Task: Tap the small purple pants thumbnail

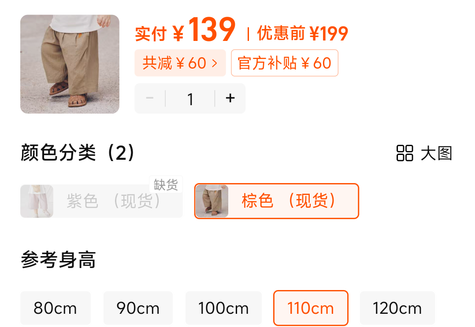Action: point(37,201)
